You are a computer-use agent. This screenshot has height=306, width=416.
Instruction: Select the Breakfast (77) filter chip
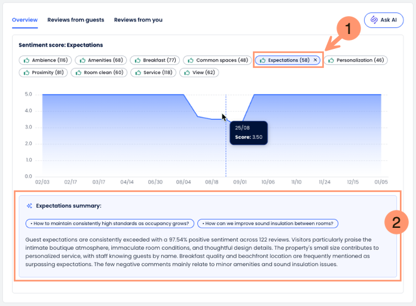154,60
